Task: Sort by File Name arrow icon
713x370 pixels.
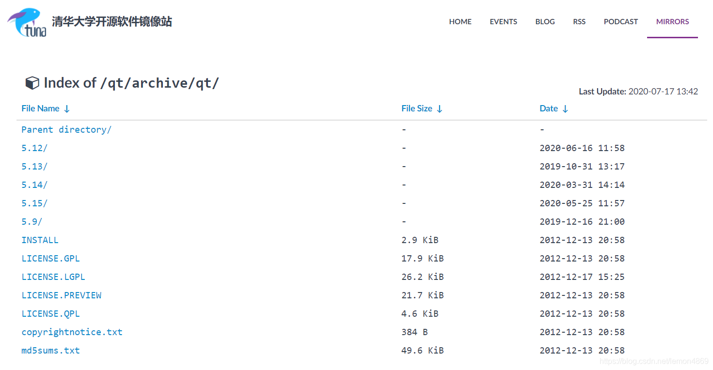Action: click(x=67, y=109)
